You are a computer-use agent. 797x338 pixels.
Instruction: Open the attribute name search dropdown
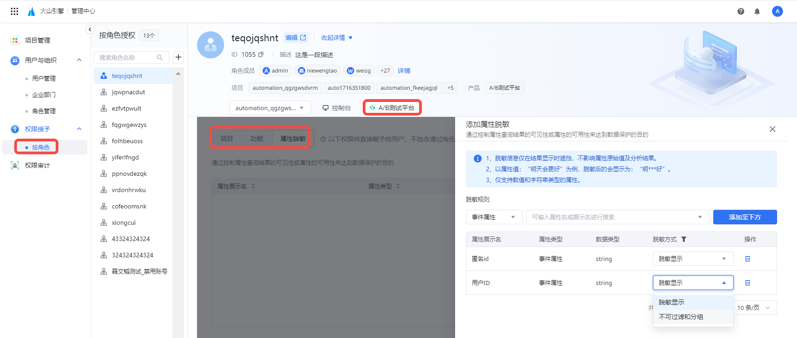[x=618, y=217]
